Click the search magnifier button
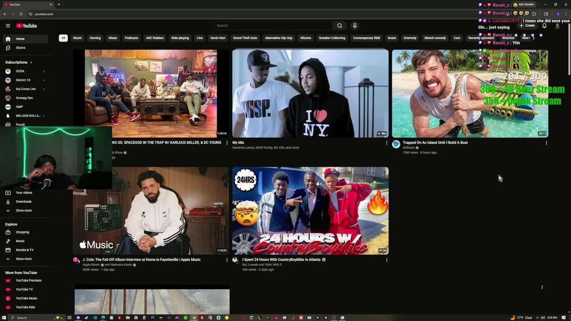This screenshot has height=321, width=571. coord(339,25)
